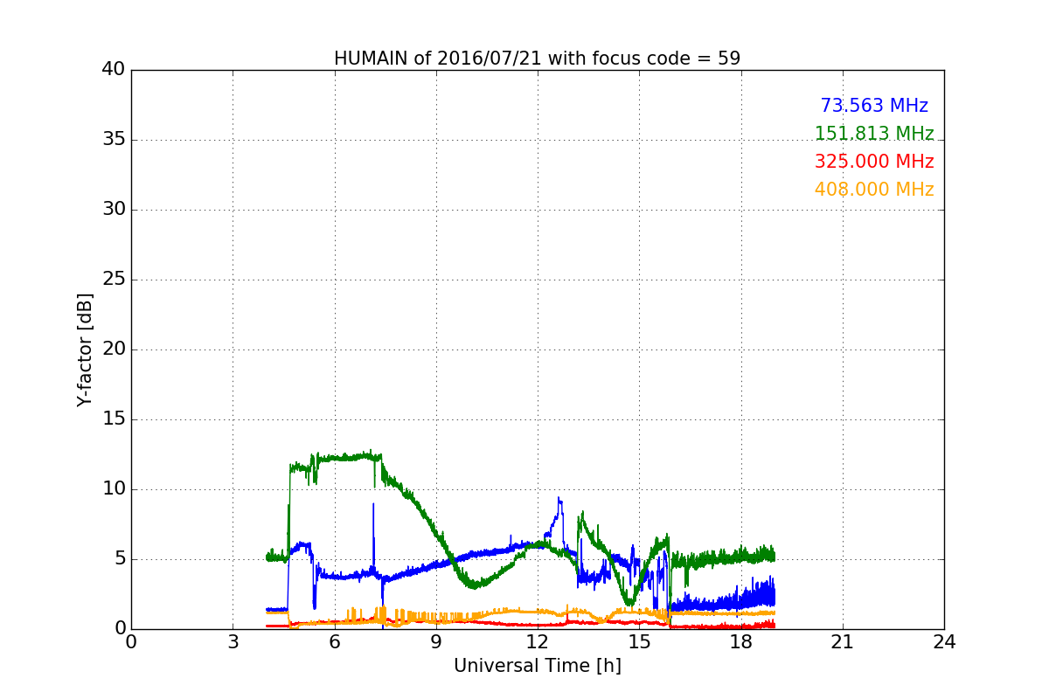Click the y-axis tick label '40'
Screen dimensions: 1049x699
click(x=114, y=69)
